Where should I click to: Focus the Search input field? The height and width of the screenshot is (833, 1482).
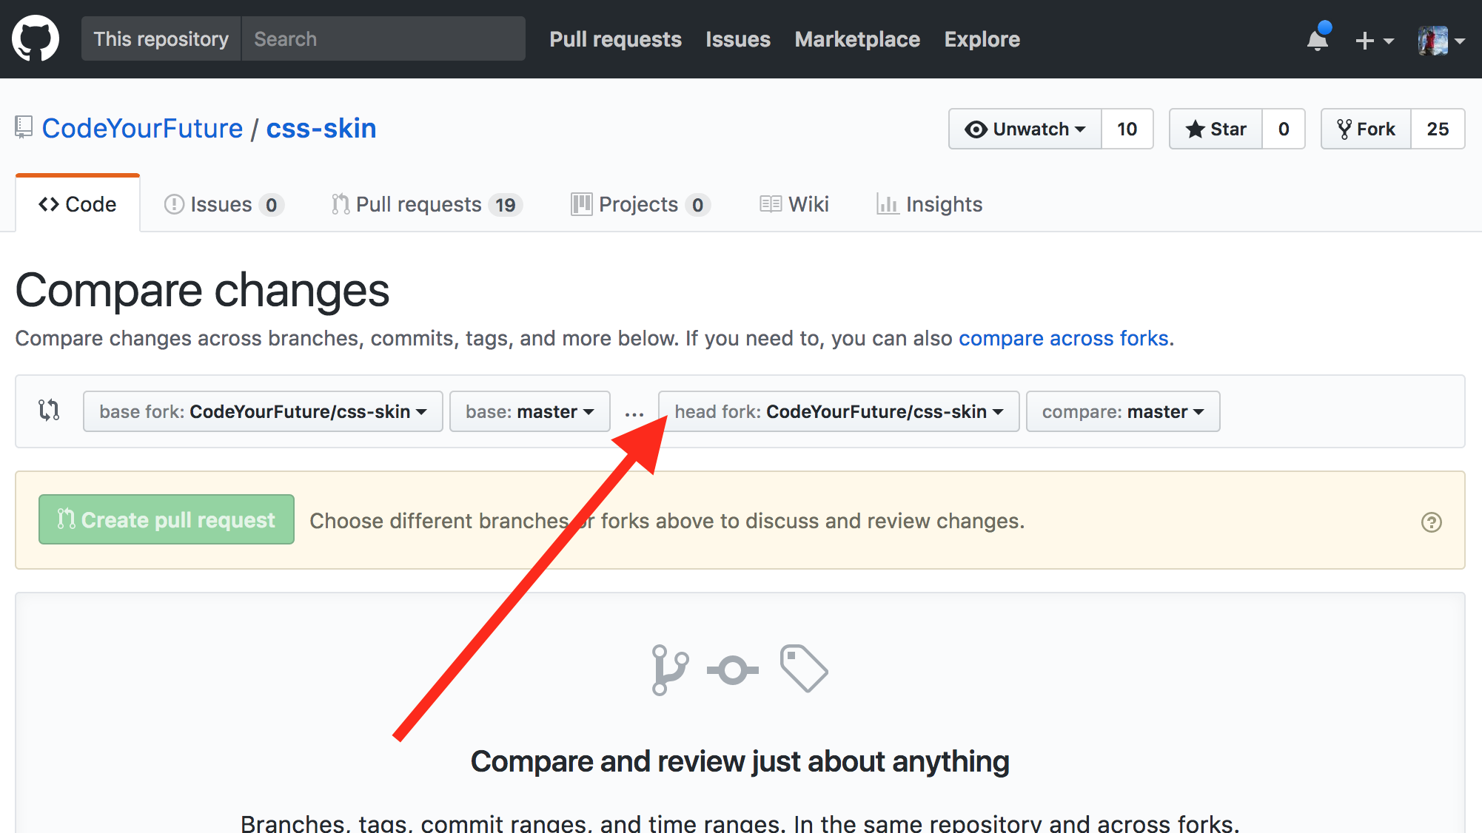[383, 38]
